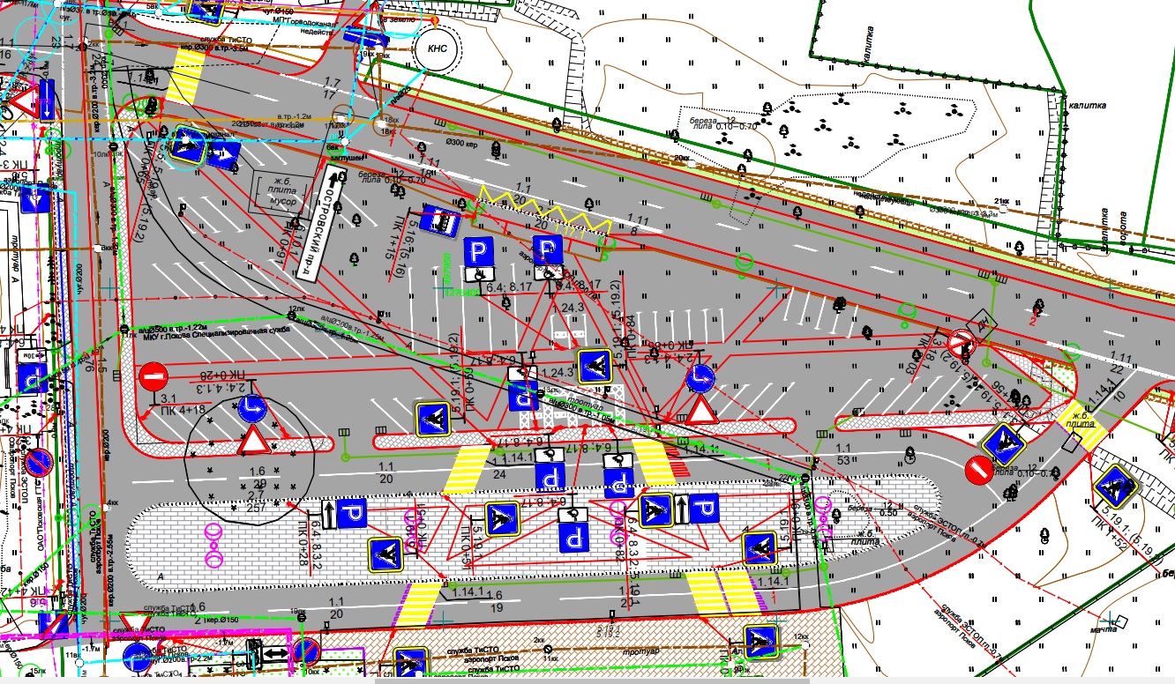Click the no-entry sign above label 3.1

coord(153,378)
